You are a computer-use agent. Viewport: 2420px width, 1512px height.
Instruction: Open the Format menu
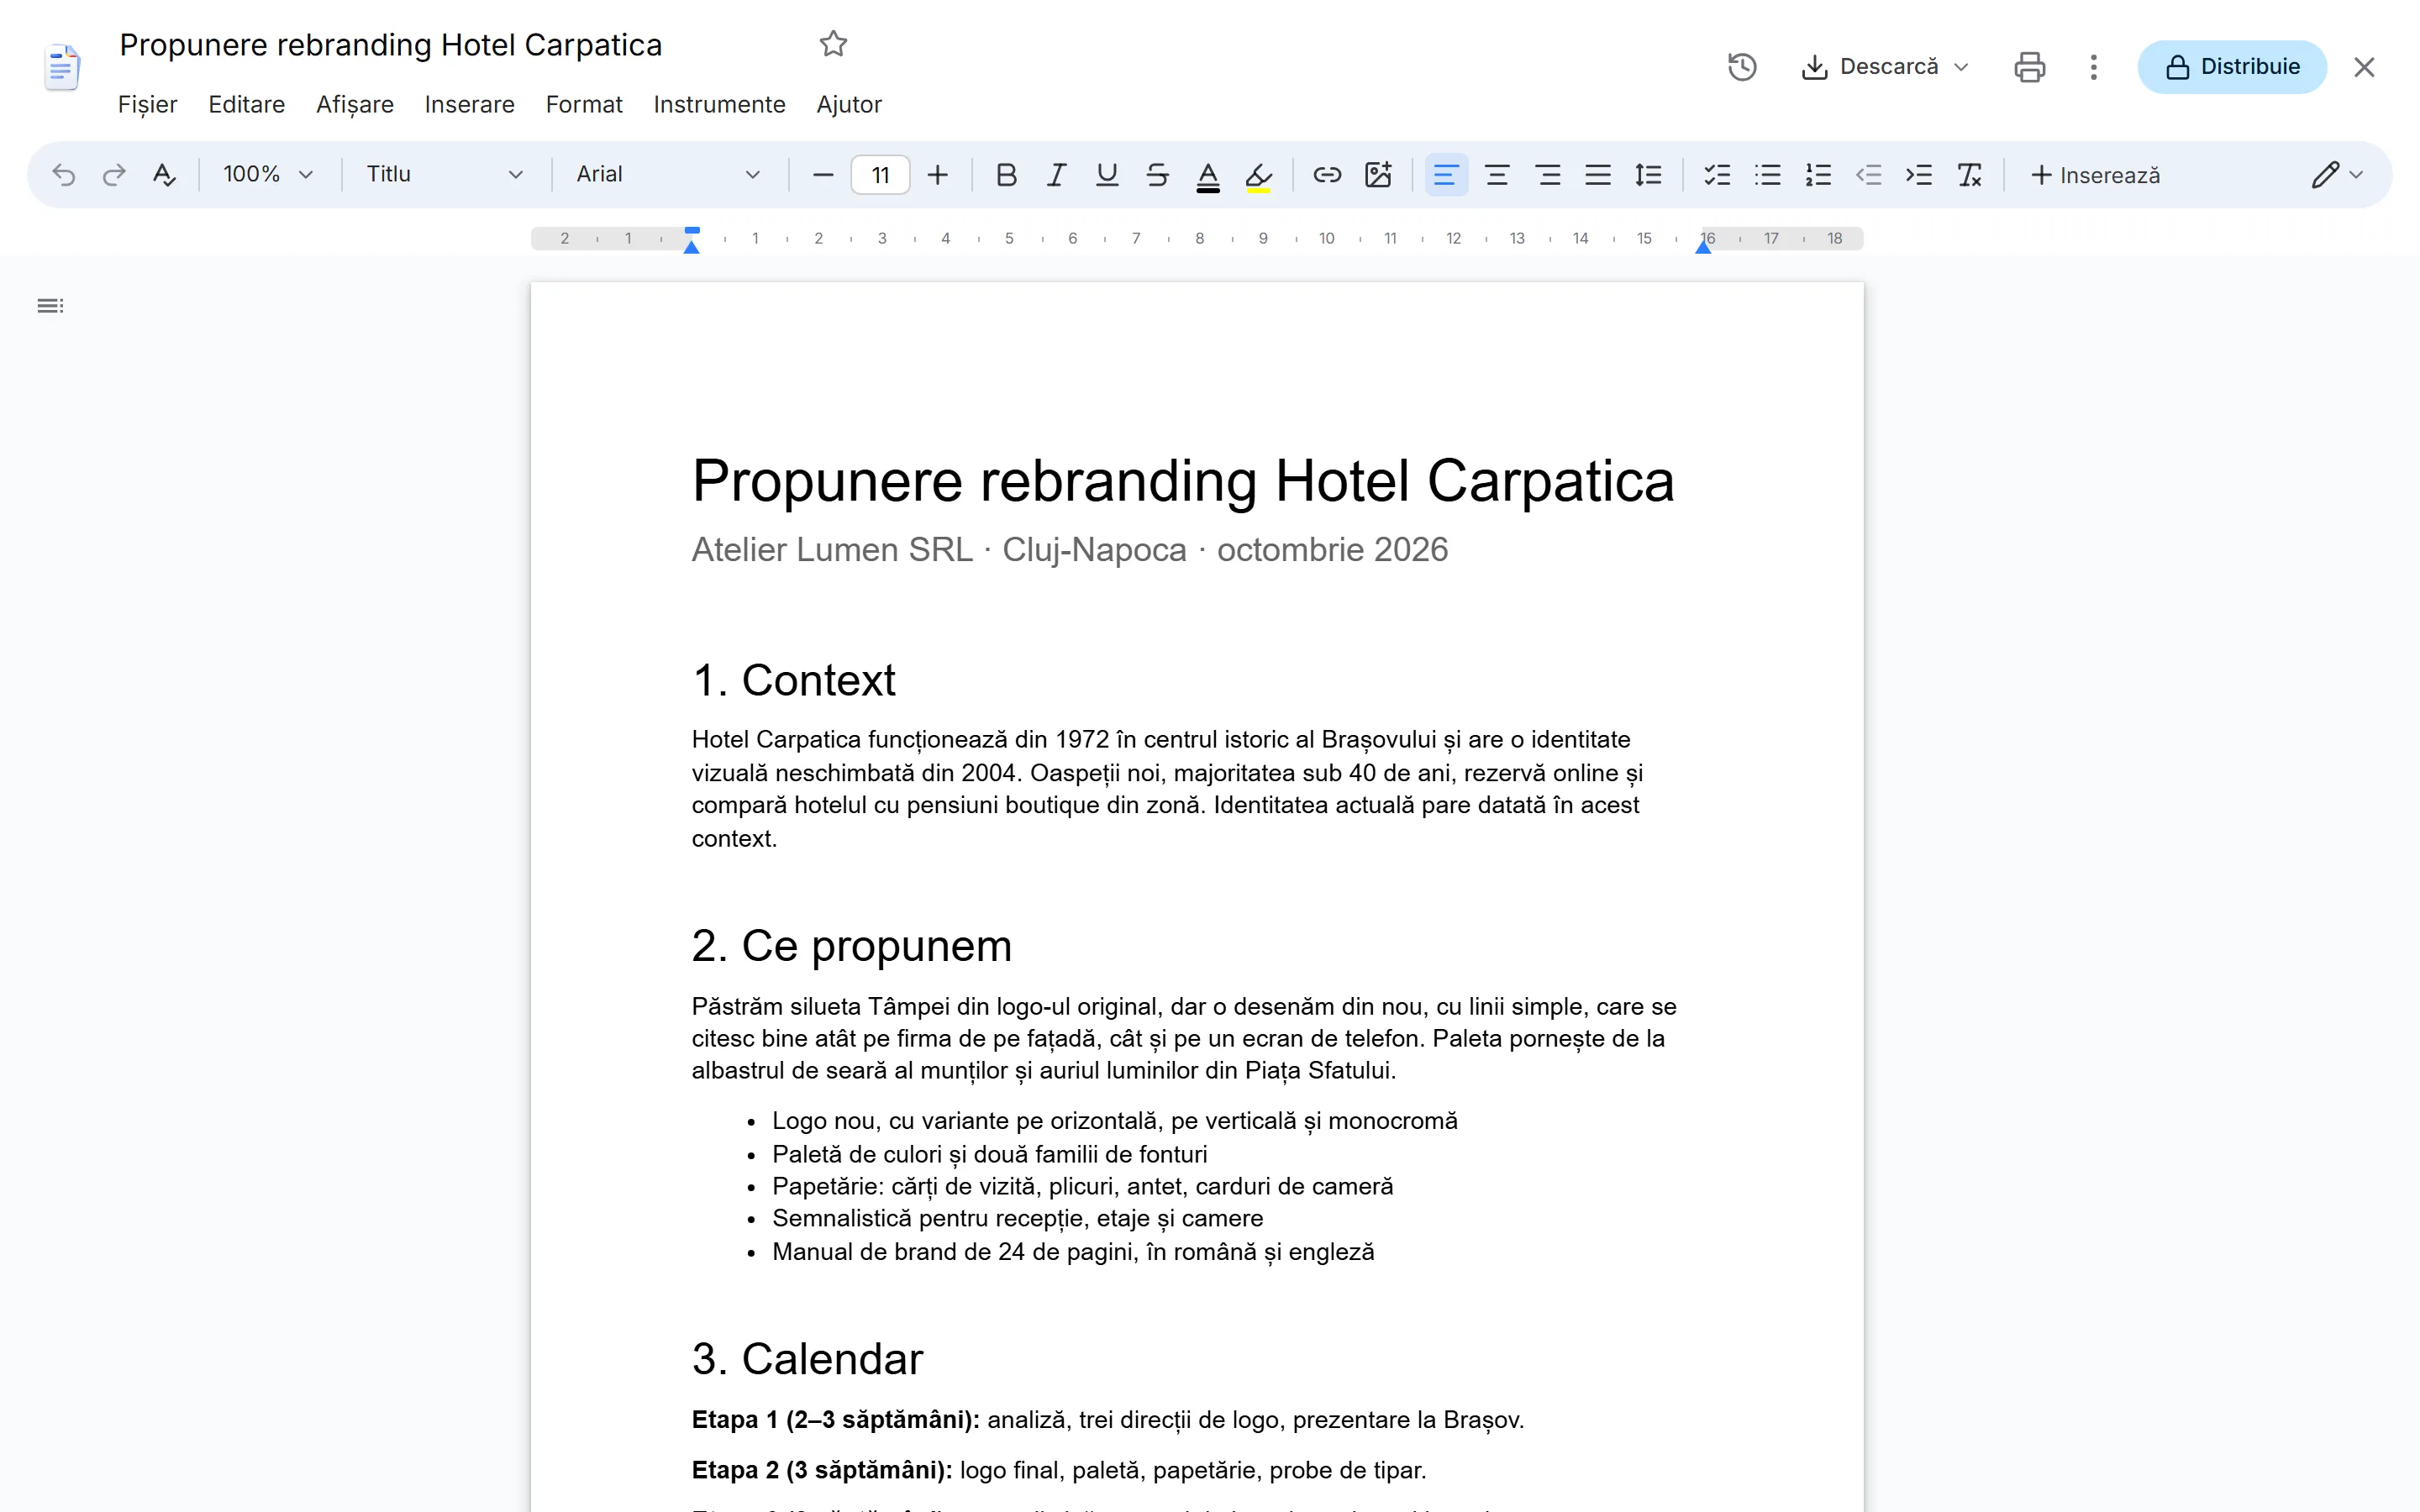583,104
